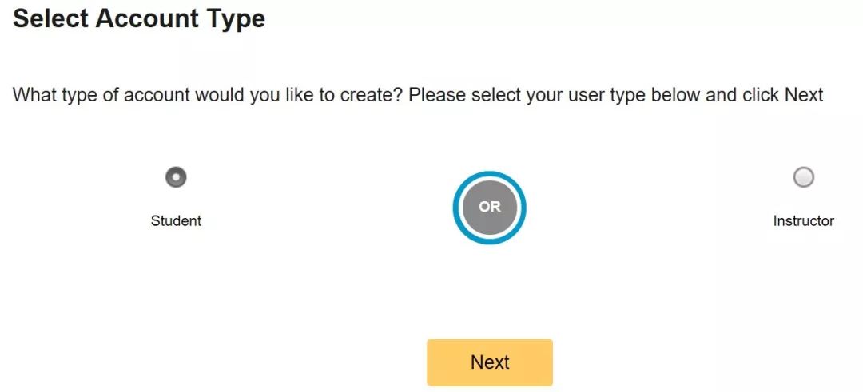Toggle the filled radio above Student
Image resolution: width=863 pixels, height=392 pixels.
176,177
